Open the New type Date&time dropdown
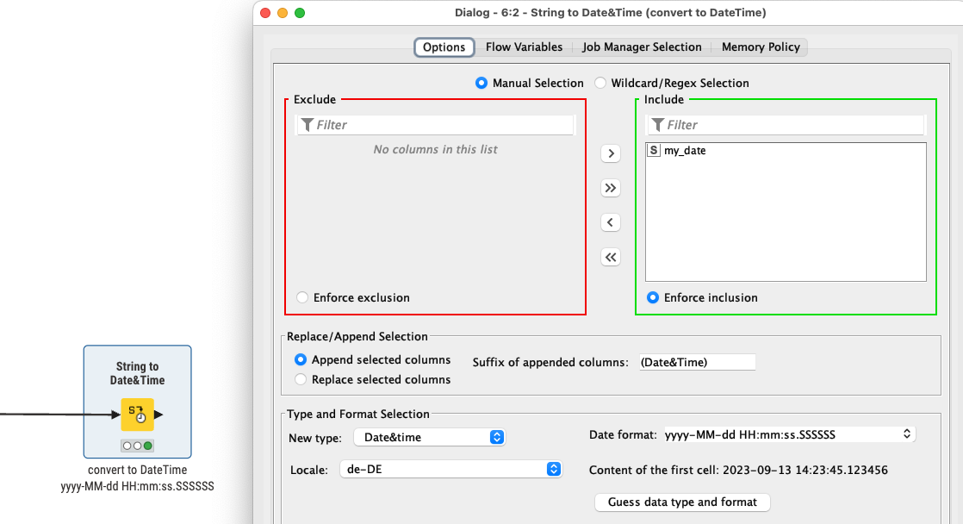 pyautogui.click(x=429, y=437)
